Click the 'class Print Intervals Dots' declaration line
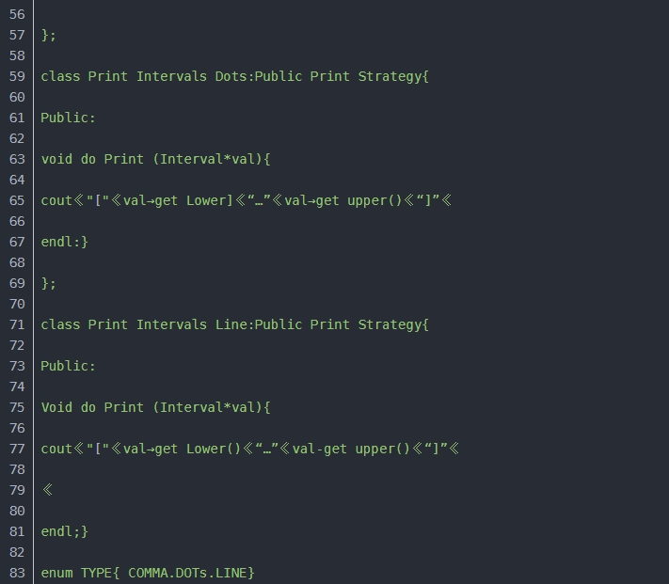 234,76
